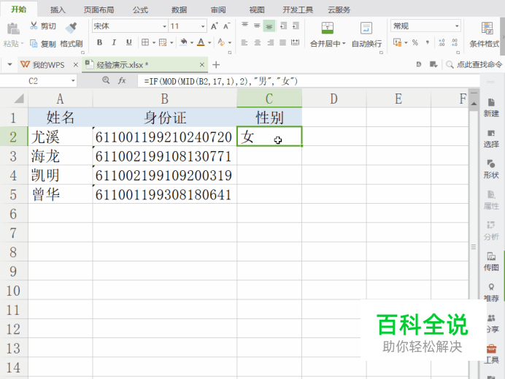Click the distributed alignment icon

295,42
